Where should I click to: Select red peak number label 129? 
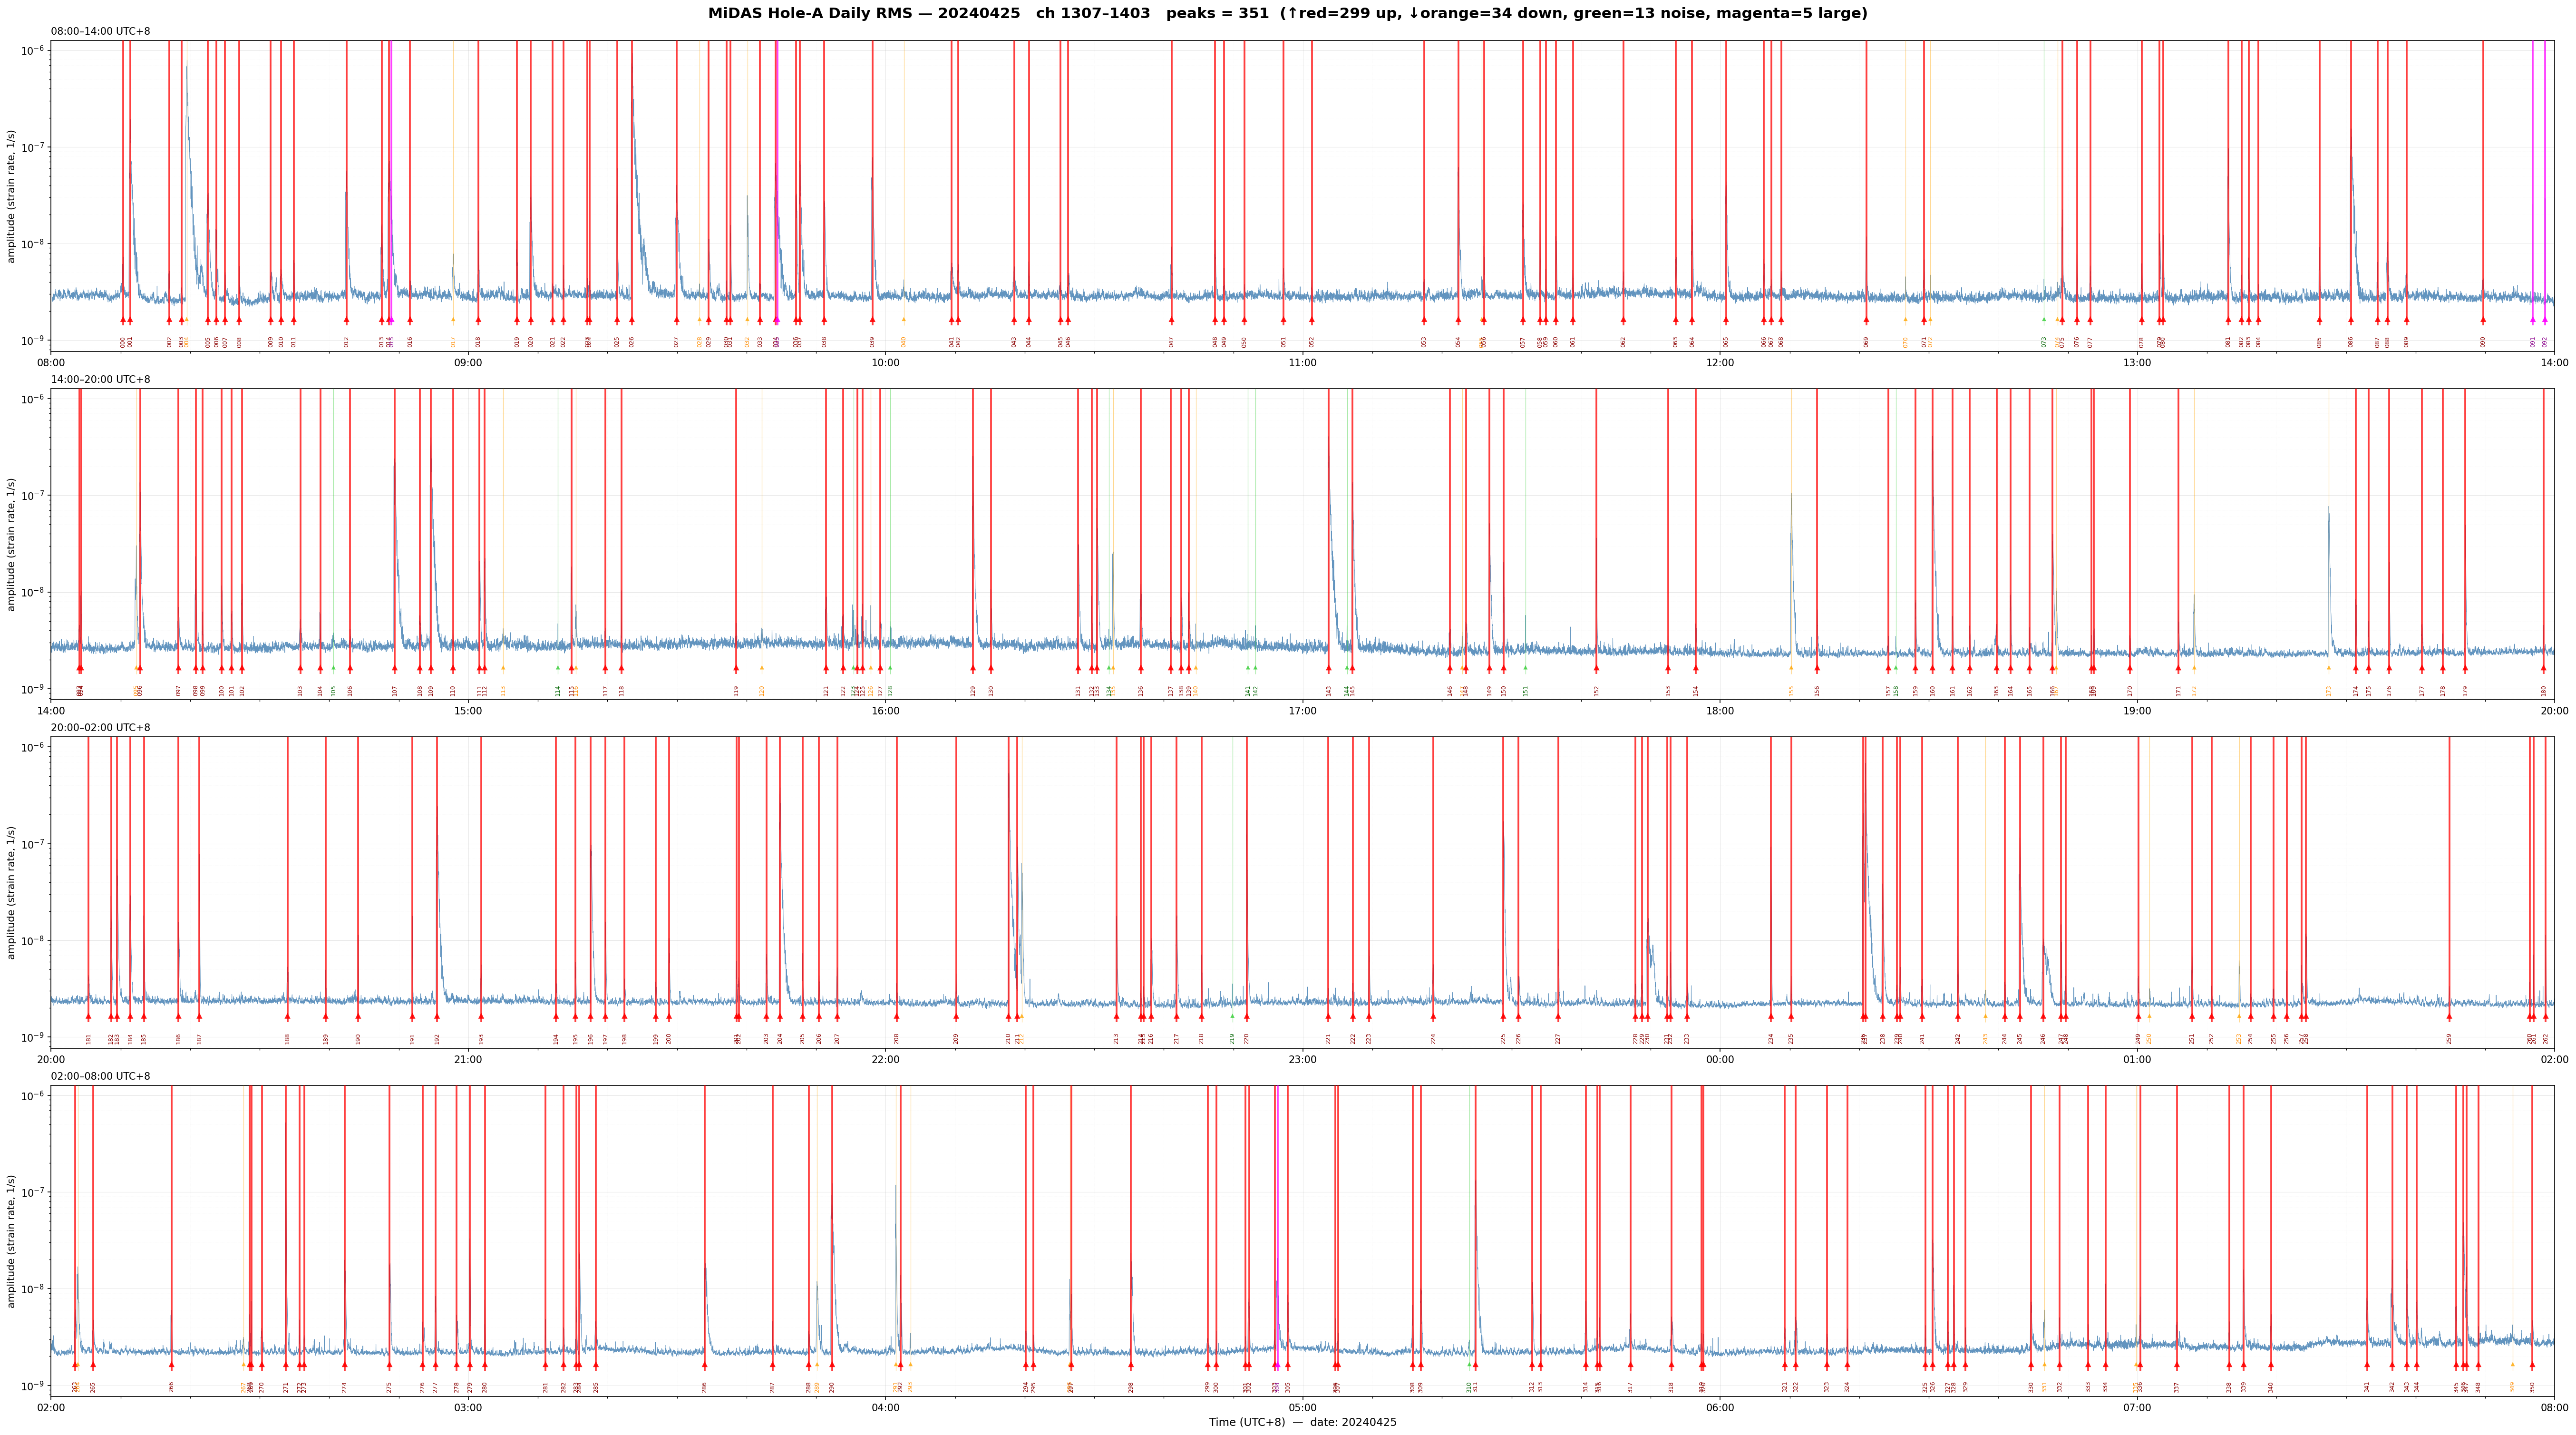pos(973,690)
